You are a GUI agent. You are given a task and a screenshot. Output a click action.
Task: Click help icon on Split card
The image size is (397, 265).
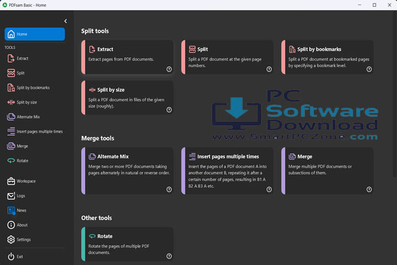coord(269,69)
